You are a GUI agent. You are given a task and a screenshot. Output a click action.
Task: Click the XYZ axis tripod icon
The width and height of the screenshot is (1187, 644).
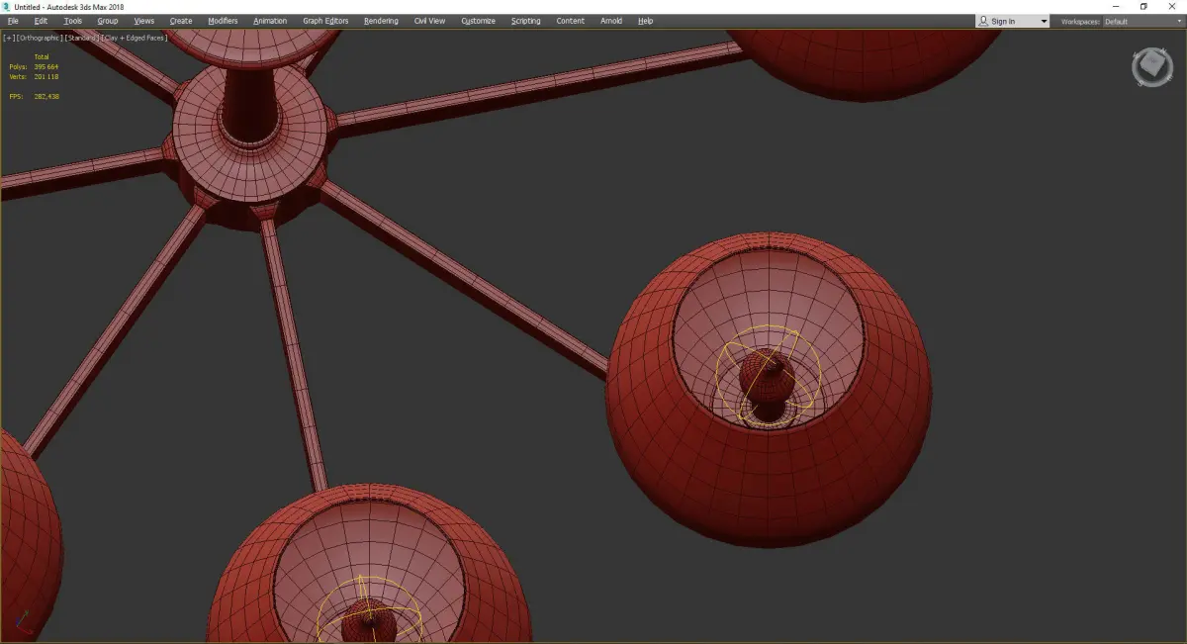[x=22, y=623]
